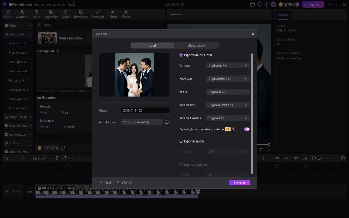Click the zoom-out minus icon on timeline
Image resolution: width=349 pixels, height=218 pixels.
(314, 158)
